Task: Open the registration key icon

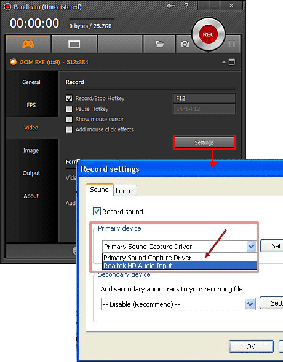Action: pyautogui.click(x=171, y=6)
